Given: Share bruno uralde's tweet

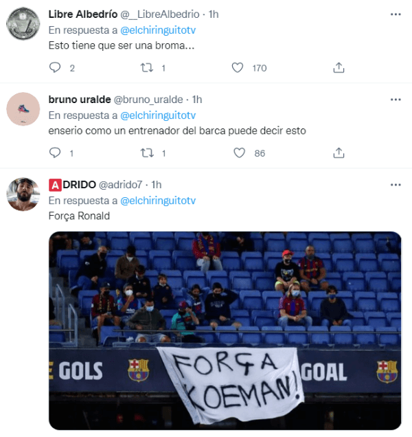Looking at the screenshot, I should [x=339, y=153].
